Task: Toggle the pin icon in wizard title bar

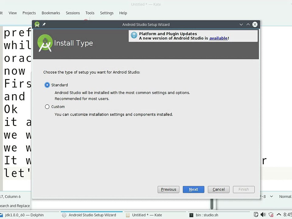Action: (44, 24)
